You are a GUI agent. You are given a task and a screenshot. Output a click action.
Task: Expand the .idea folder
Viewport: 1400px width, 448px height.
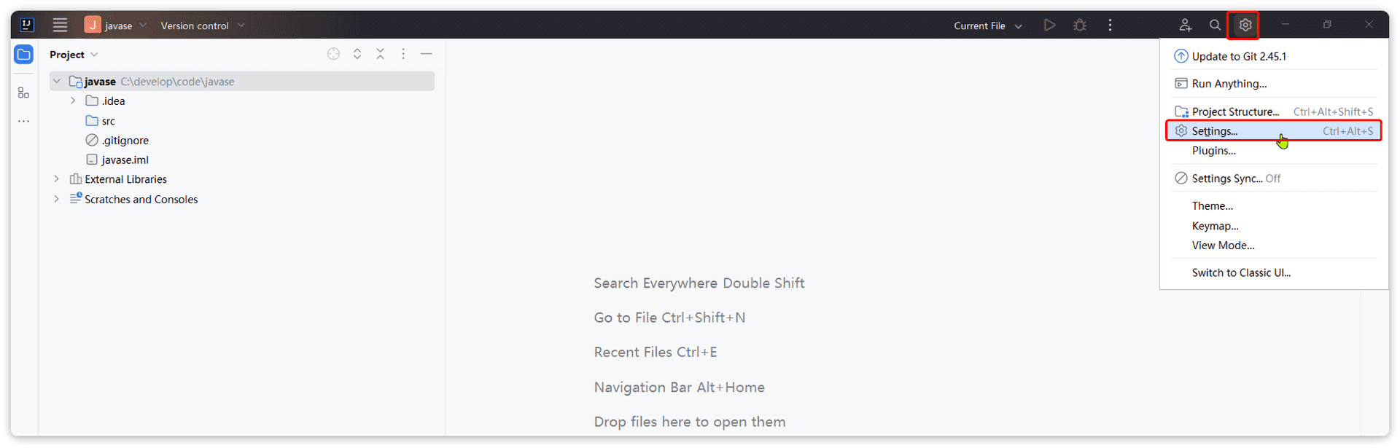(73, 101)
